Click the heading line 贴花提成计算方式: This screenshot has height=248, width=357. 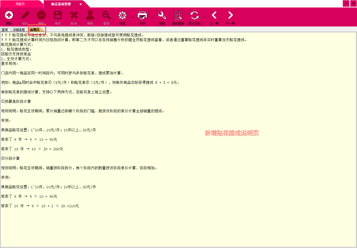17,45
